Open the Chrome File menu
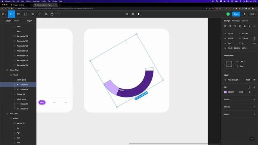 tap(13, 1)
